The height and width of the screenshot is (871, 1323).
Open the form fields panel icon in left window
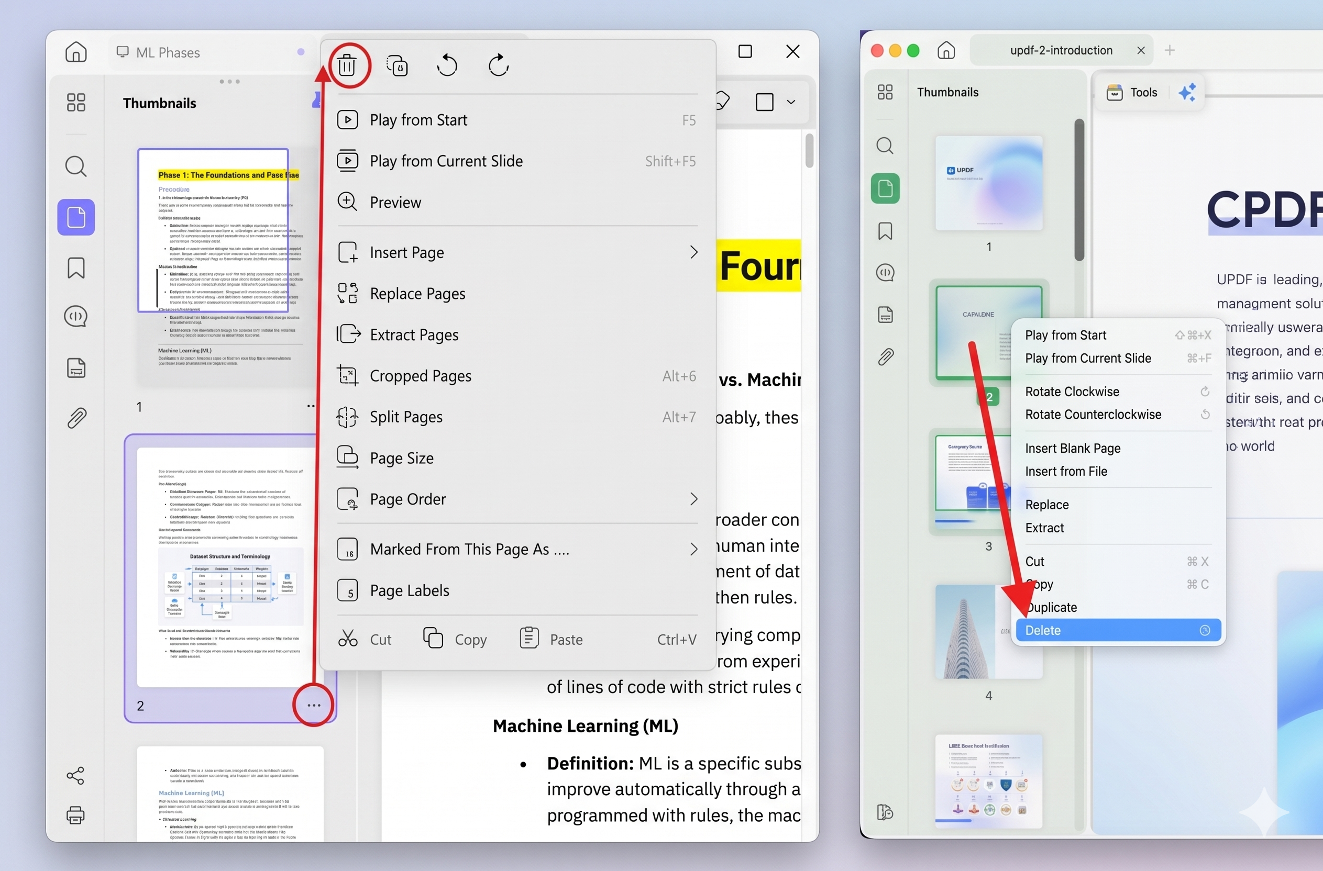[76, 368]
